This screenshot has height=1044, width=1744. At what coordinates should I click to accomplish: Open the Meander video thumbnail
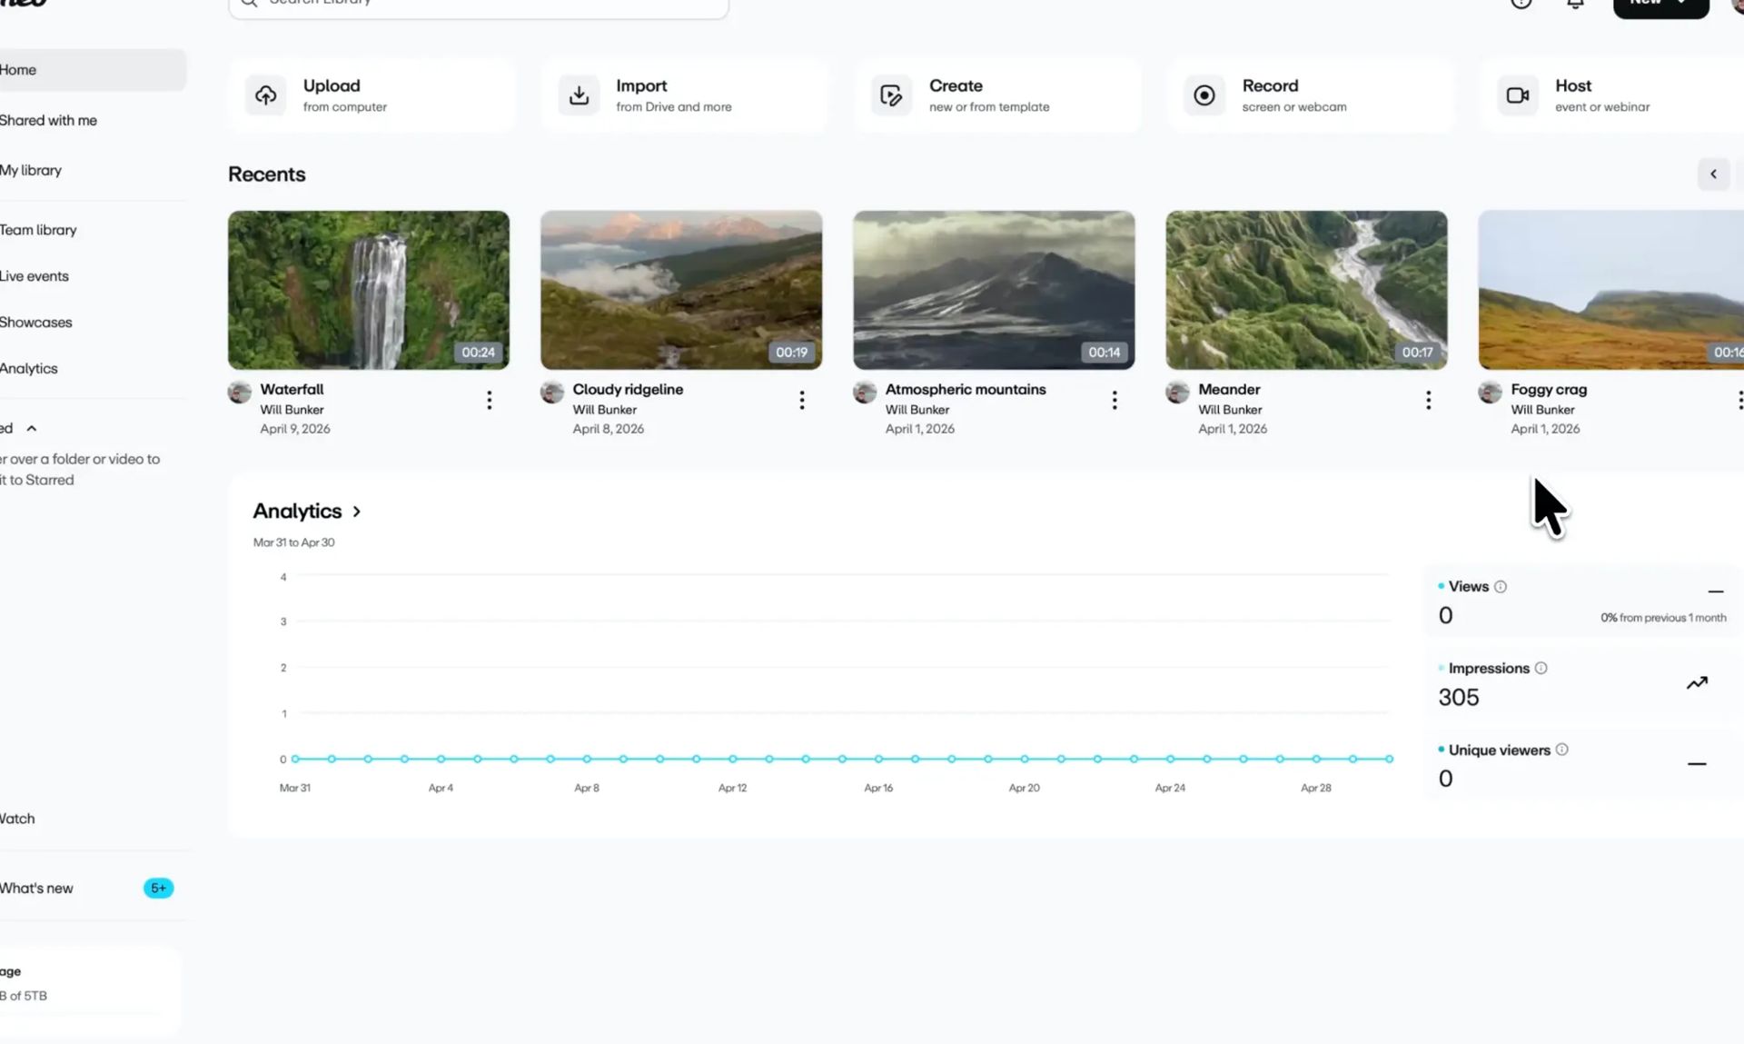[1306, 290]
